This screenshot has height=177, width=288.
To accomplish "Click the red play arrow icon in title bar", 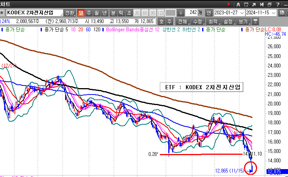I will [x=229, y=5].
